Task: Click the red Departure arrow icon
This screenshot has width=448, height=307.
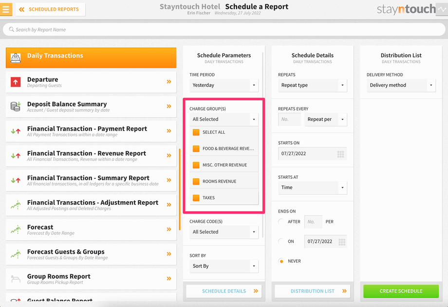Action: 16,82
